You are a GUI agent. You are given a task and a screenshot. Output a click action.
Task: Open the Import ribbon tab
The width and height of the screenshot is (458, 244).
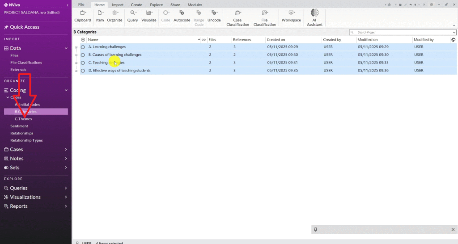pyautogui.click(x=118, y=4)
